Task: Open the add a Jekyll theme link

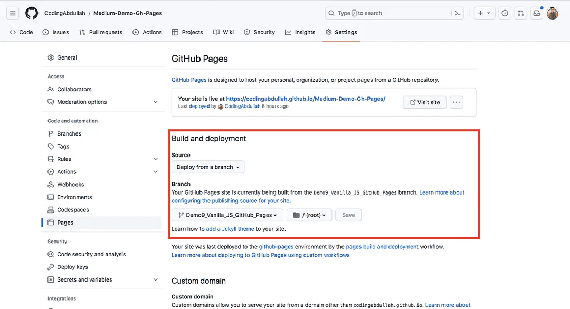Action: (230, 229)
